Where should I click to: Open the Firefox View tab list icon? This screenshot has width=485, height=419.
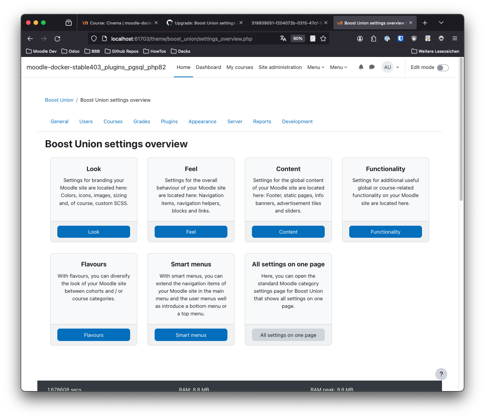[x=69, y=23]
